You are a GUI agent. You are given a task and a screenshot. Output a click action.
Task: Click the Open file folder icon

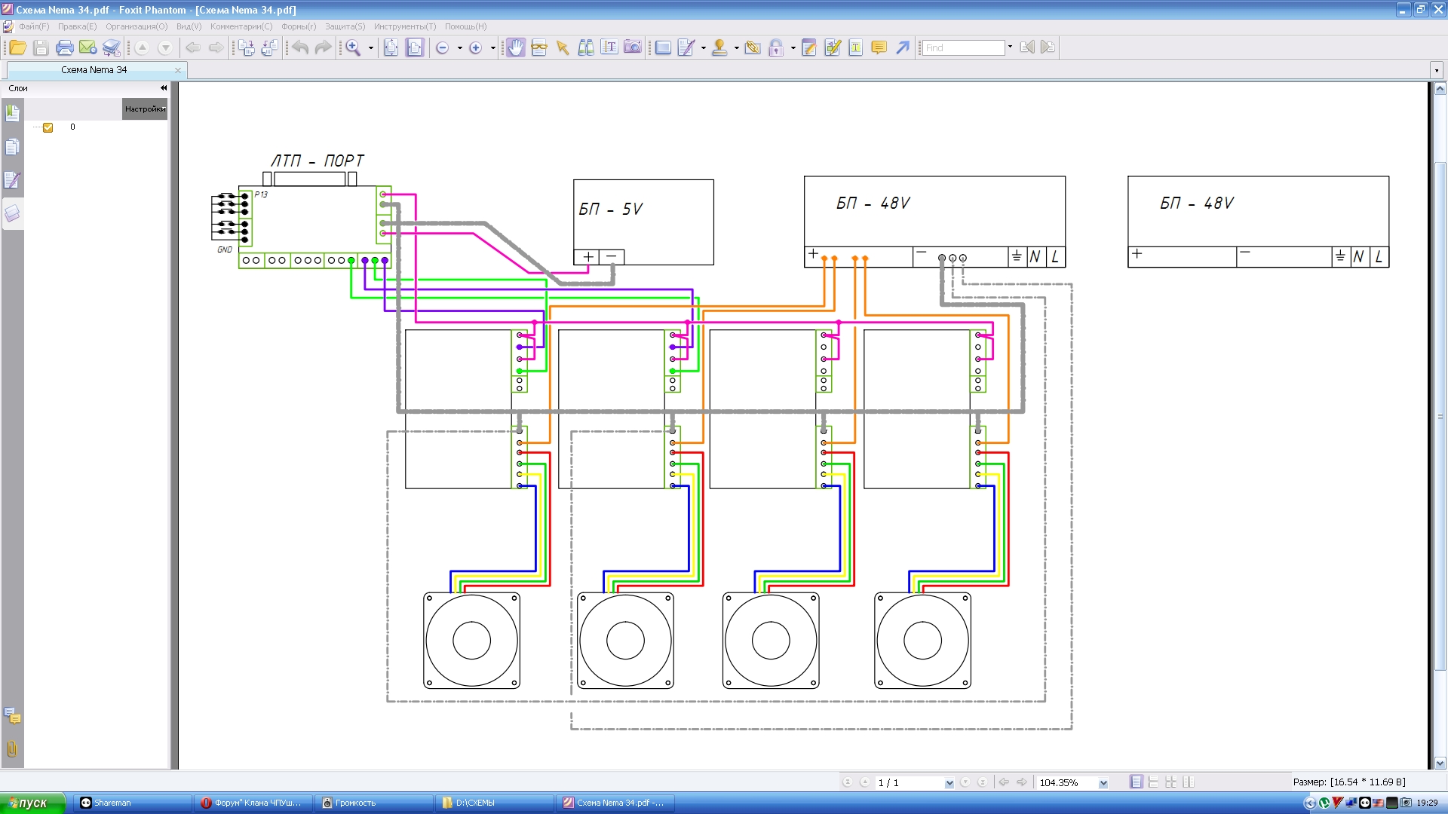point(17,47)
